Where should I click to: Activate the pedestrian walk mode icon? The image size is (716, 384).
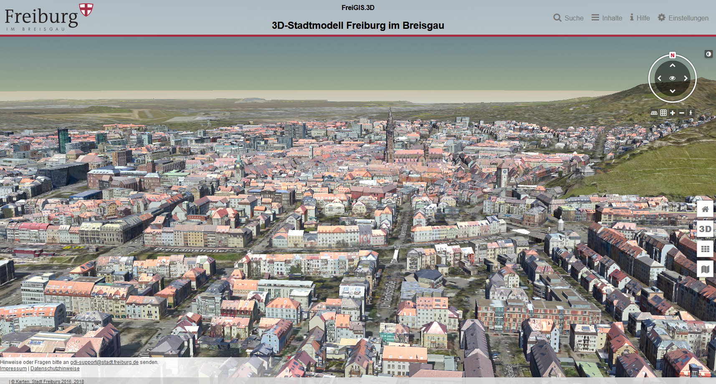click(691, 113)
